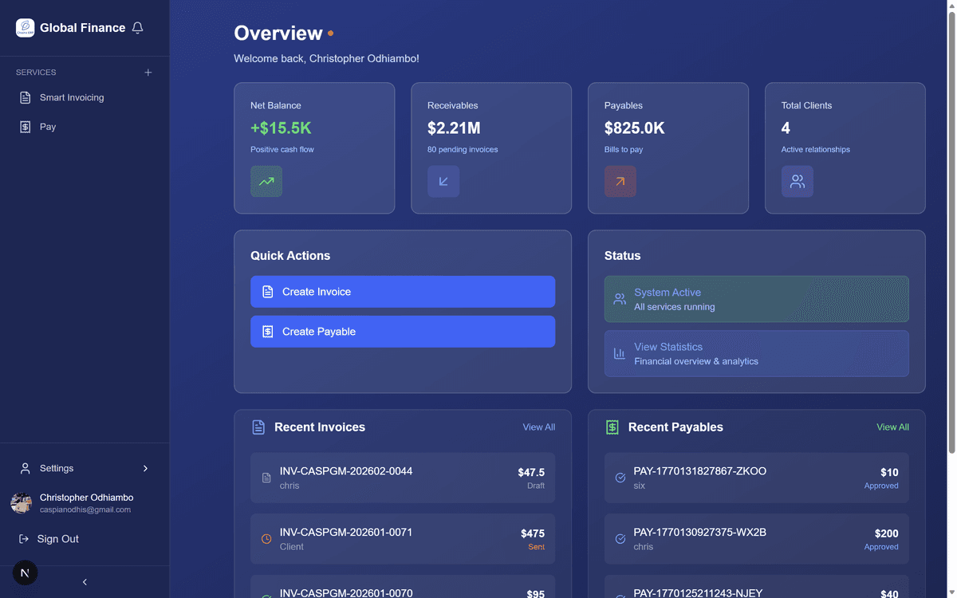
Task: Select the Pay service icon in sidebar
Action: (x=23, y=126)
